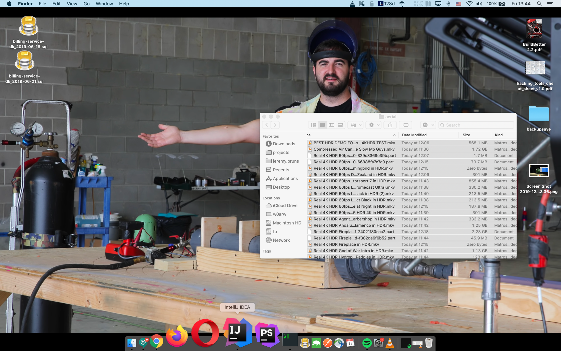561x351 pixels.
Task: Click the Share button in Finder toolbar
Action: (390, 125)
